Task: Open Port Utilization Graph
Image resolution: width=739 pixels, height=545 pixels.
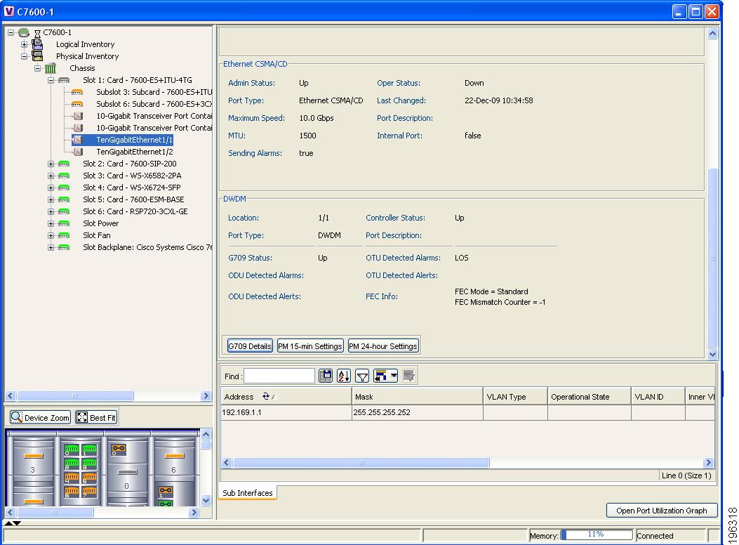Action: pos(662,511)
